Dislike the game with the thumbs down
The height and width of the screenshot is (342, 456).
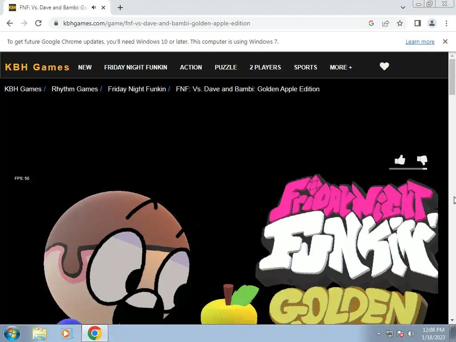(x=422, y=160)
